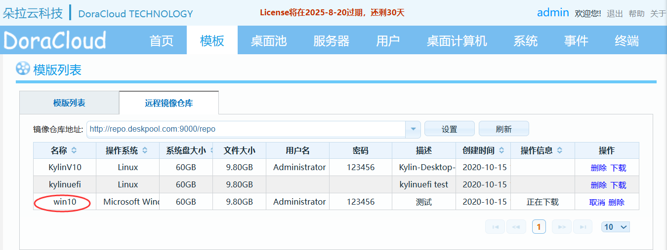667x250 pixels.
Task: Expand the 镜像仓库地址 dropdown arrow
Action: (x=413, y=129)
